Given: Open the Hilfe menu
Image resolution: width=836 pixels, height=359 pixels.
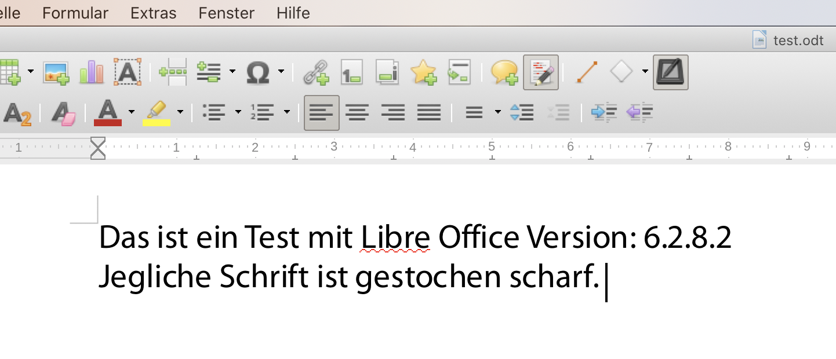Looking at the screenshot, I should 293,13.
